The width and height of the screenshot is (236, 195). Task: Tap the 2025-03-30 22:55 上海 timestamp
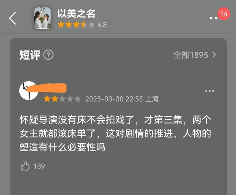coord(122,99)
